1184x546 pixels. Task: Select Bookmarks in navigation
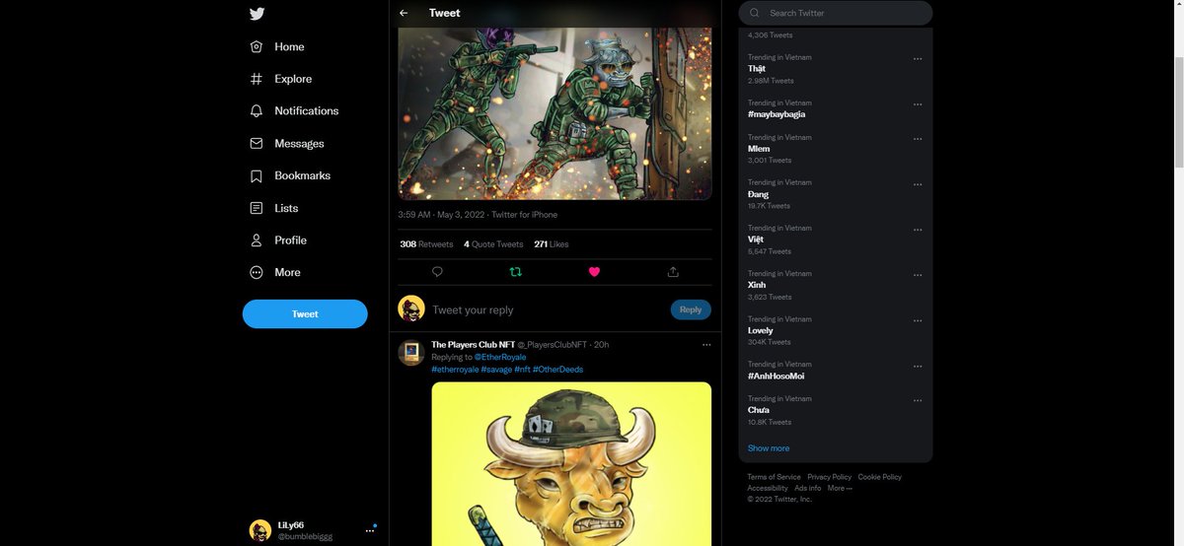(303, 175)
